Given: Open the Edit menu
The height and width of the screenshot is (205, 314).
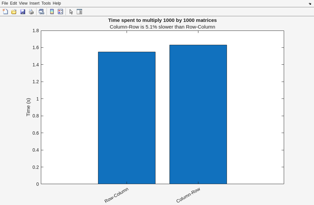Looking at the screenshot, I should [13, 3].
